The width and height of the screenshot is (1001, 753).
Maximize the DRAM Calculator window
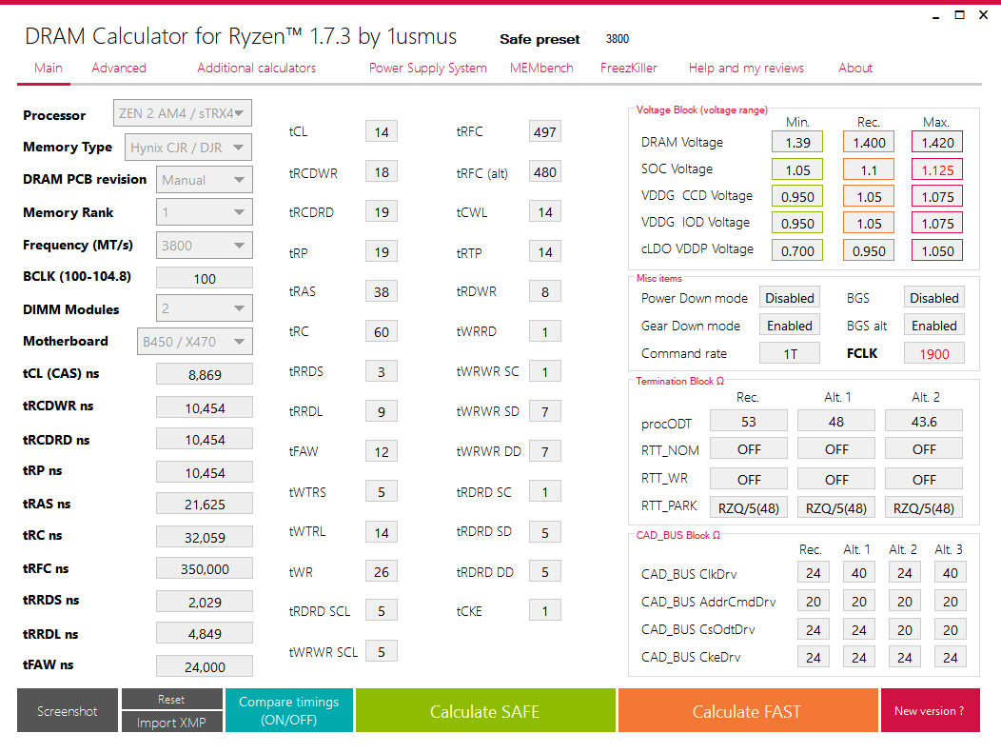[959, 14]
